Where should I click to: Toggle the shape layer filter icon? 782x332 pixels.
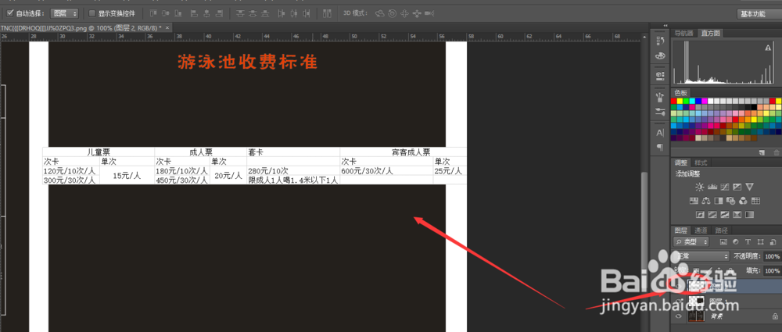click(759, 241)
